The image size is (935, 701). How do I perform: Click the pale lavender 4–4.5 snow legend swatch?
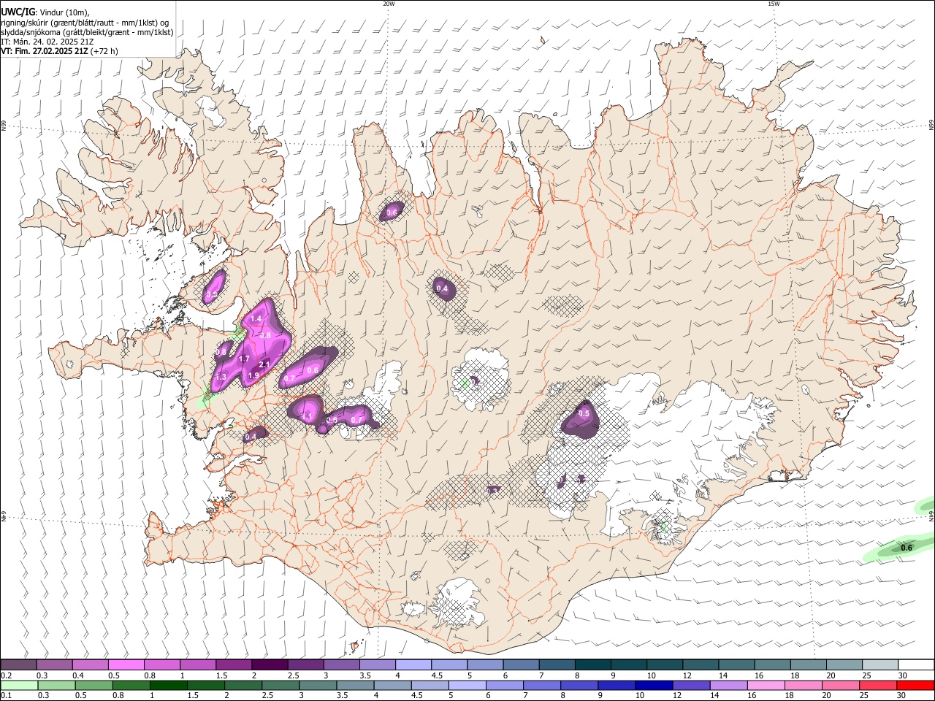413,664
